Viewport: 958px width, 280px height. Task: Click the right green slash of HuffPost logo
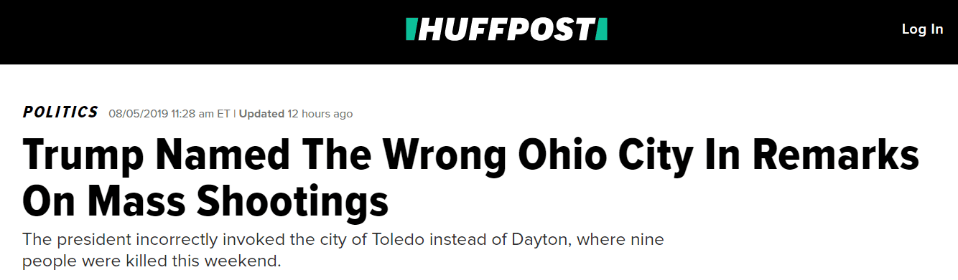click(601, 29)
